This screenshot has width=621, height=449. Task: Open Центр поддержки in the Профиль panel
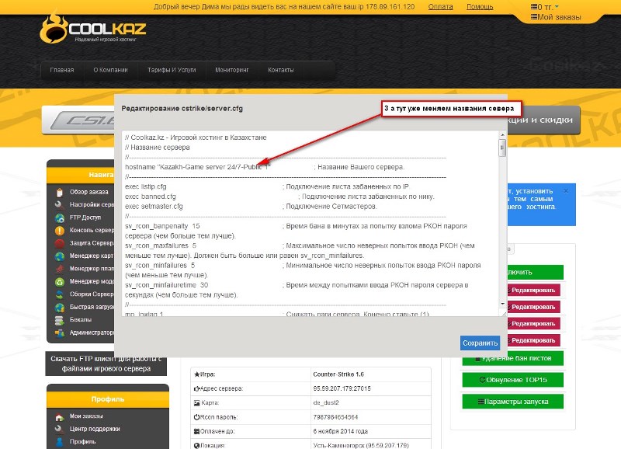tap(95, 429)
